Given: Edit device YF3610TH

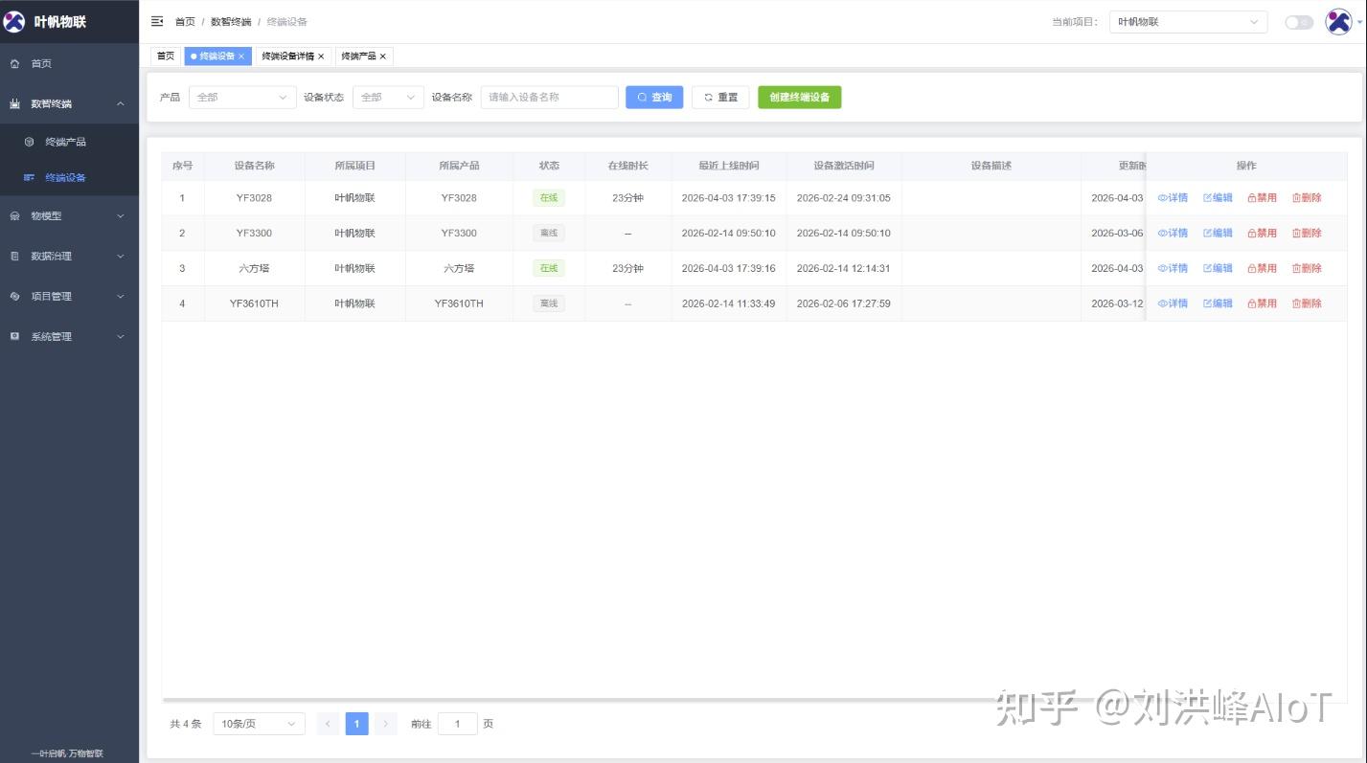Looking at the screenshot, I should (x=1218, y=303).
